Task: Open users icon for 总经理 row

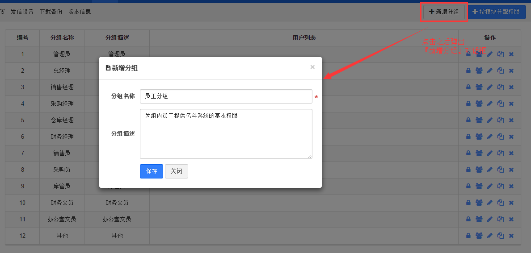Action: pyautogui.click(x=479, y=71)
